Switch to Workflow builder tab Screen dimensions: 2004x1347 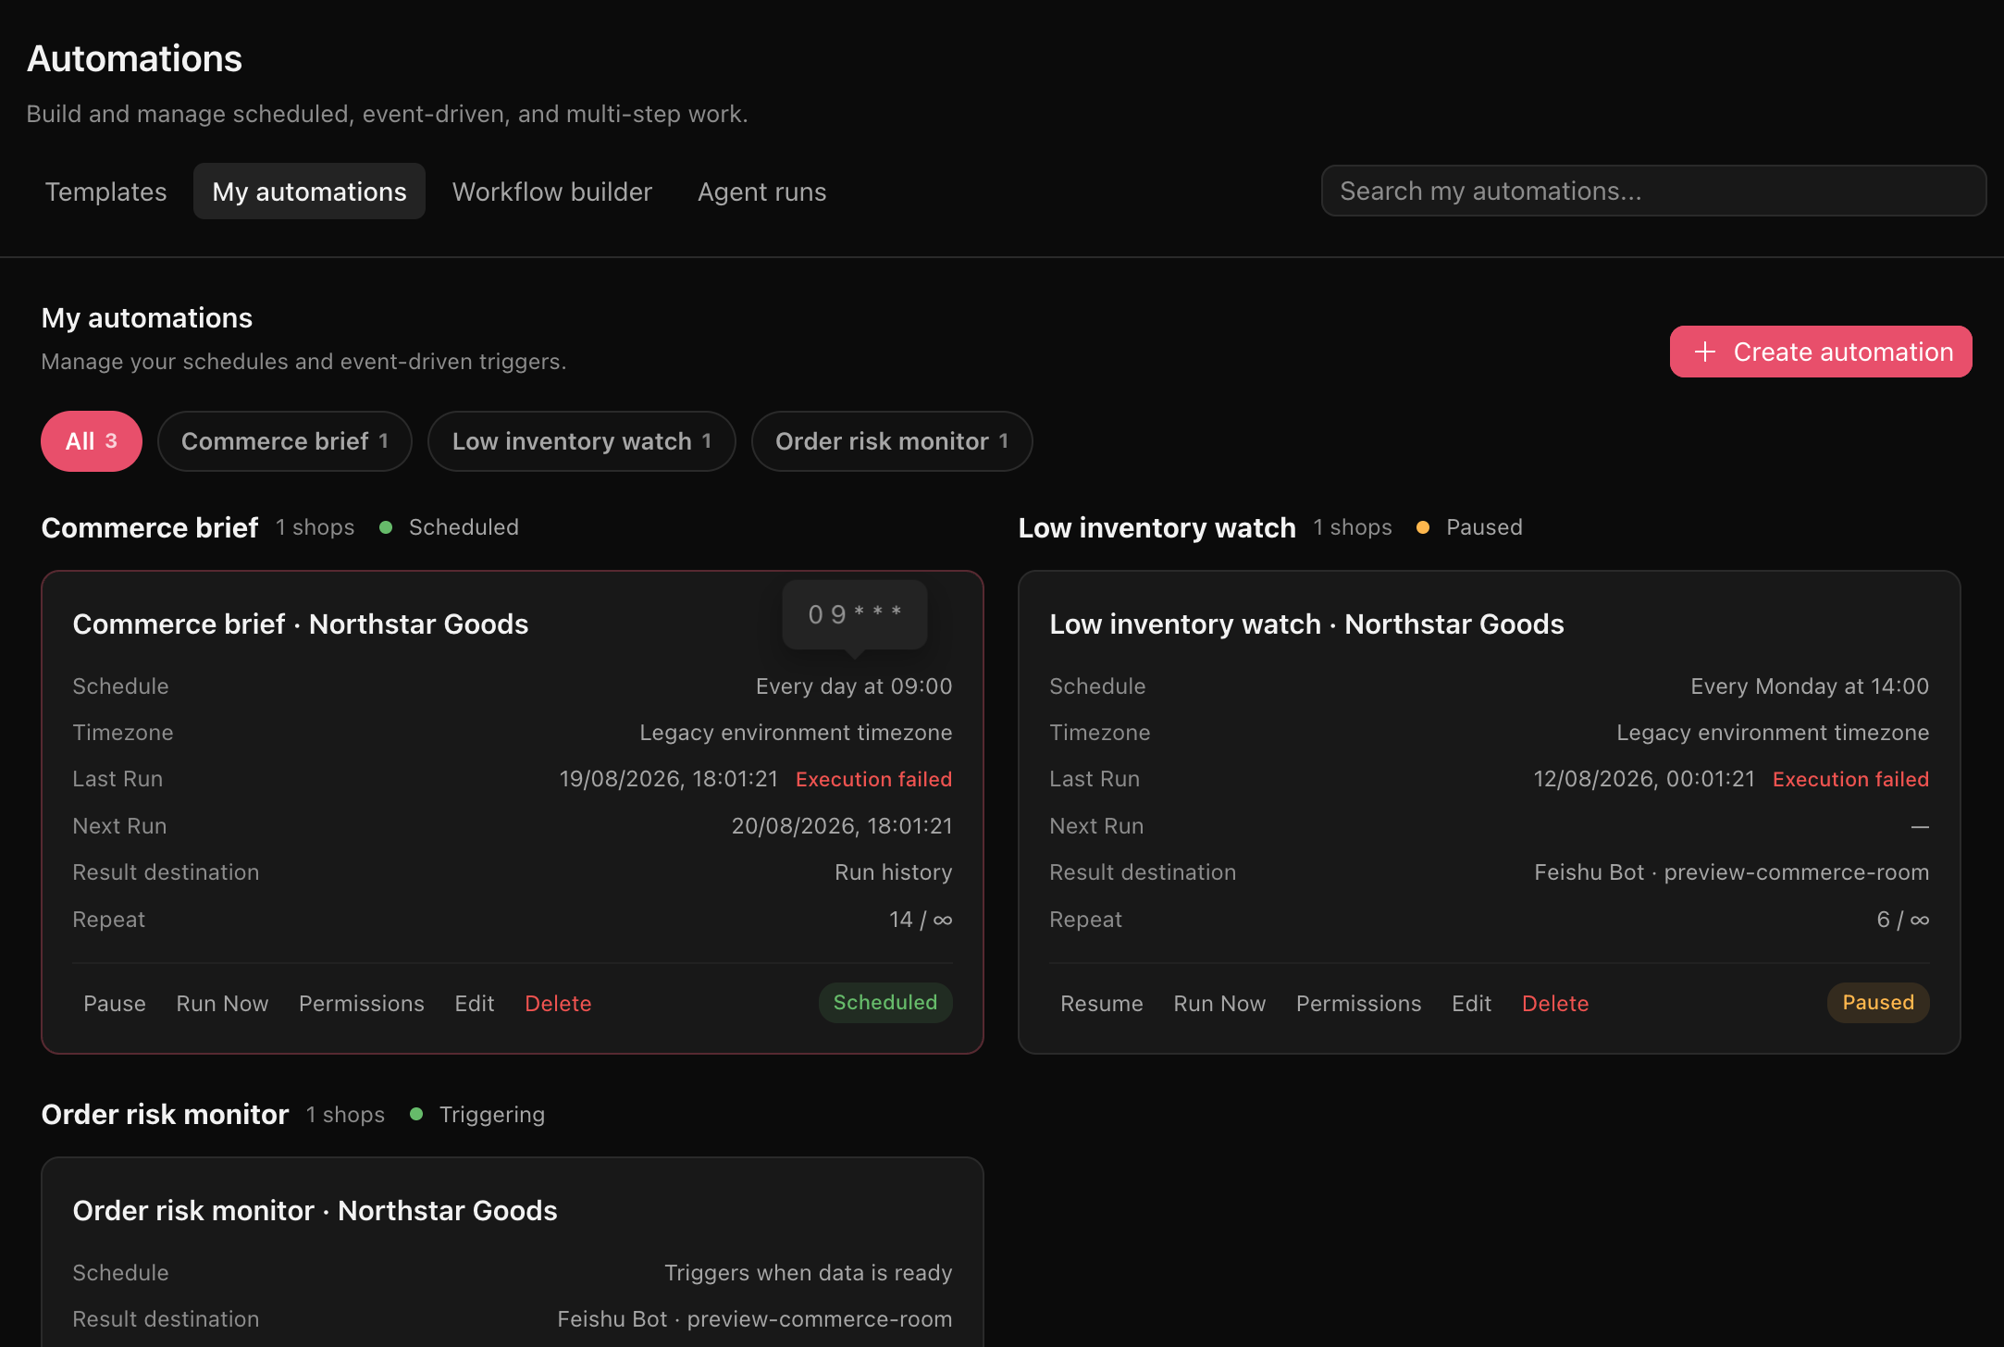552,192
